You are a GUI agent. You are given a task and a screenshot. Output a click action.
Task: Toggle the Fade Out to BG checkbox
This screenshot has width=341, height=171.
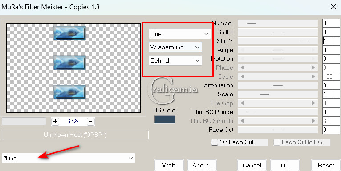pyautogui.click(x=277, y=143)
